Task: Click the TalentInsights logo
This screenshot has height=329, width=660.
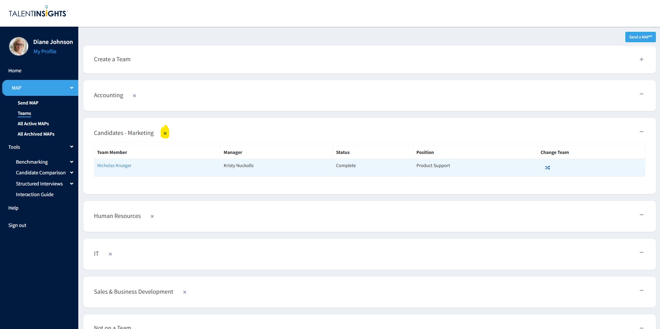Action: (38, 12)
